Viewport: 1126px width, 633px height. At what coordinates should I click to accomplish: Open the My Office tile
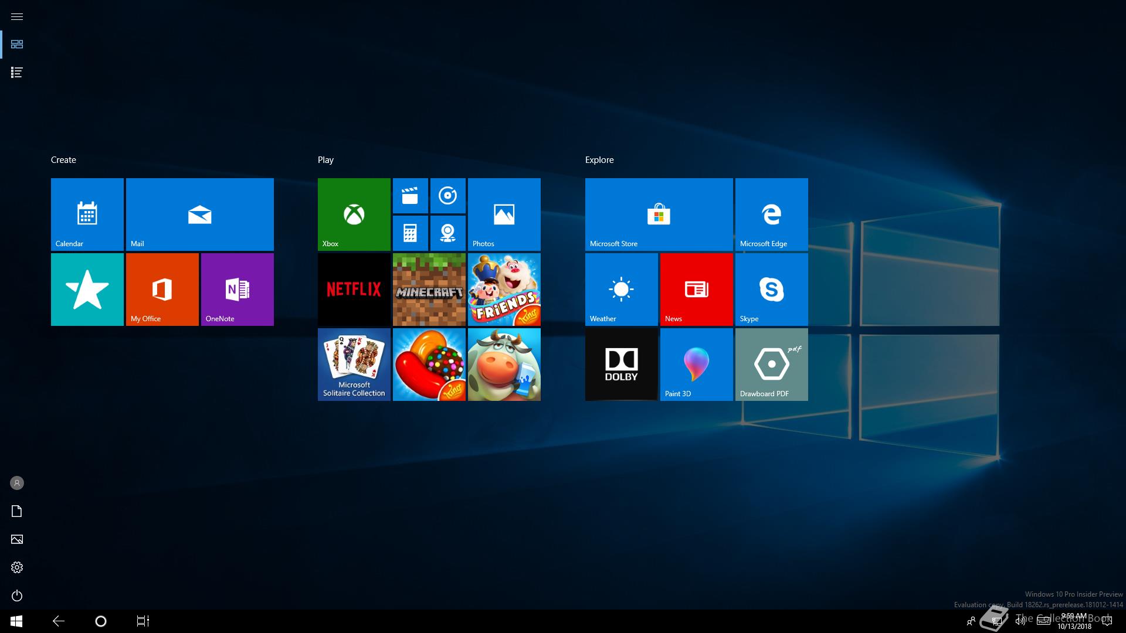point(162,290)
